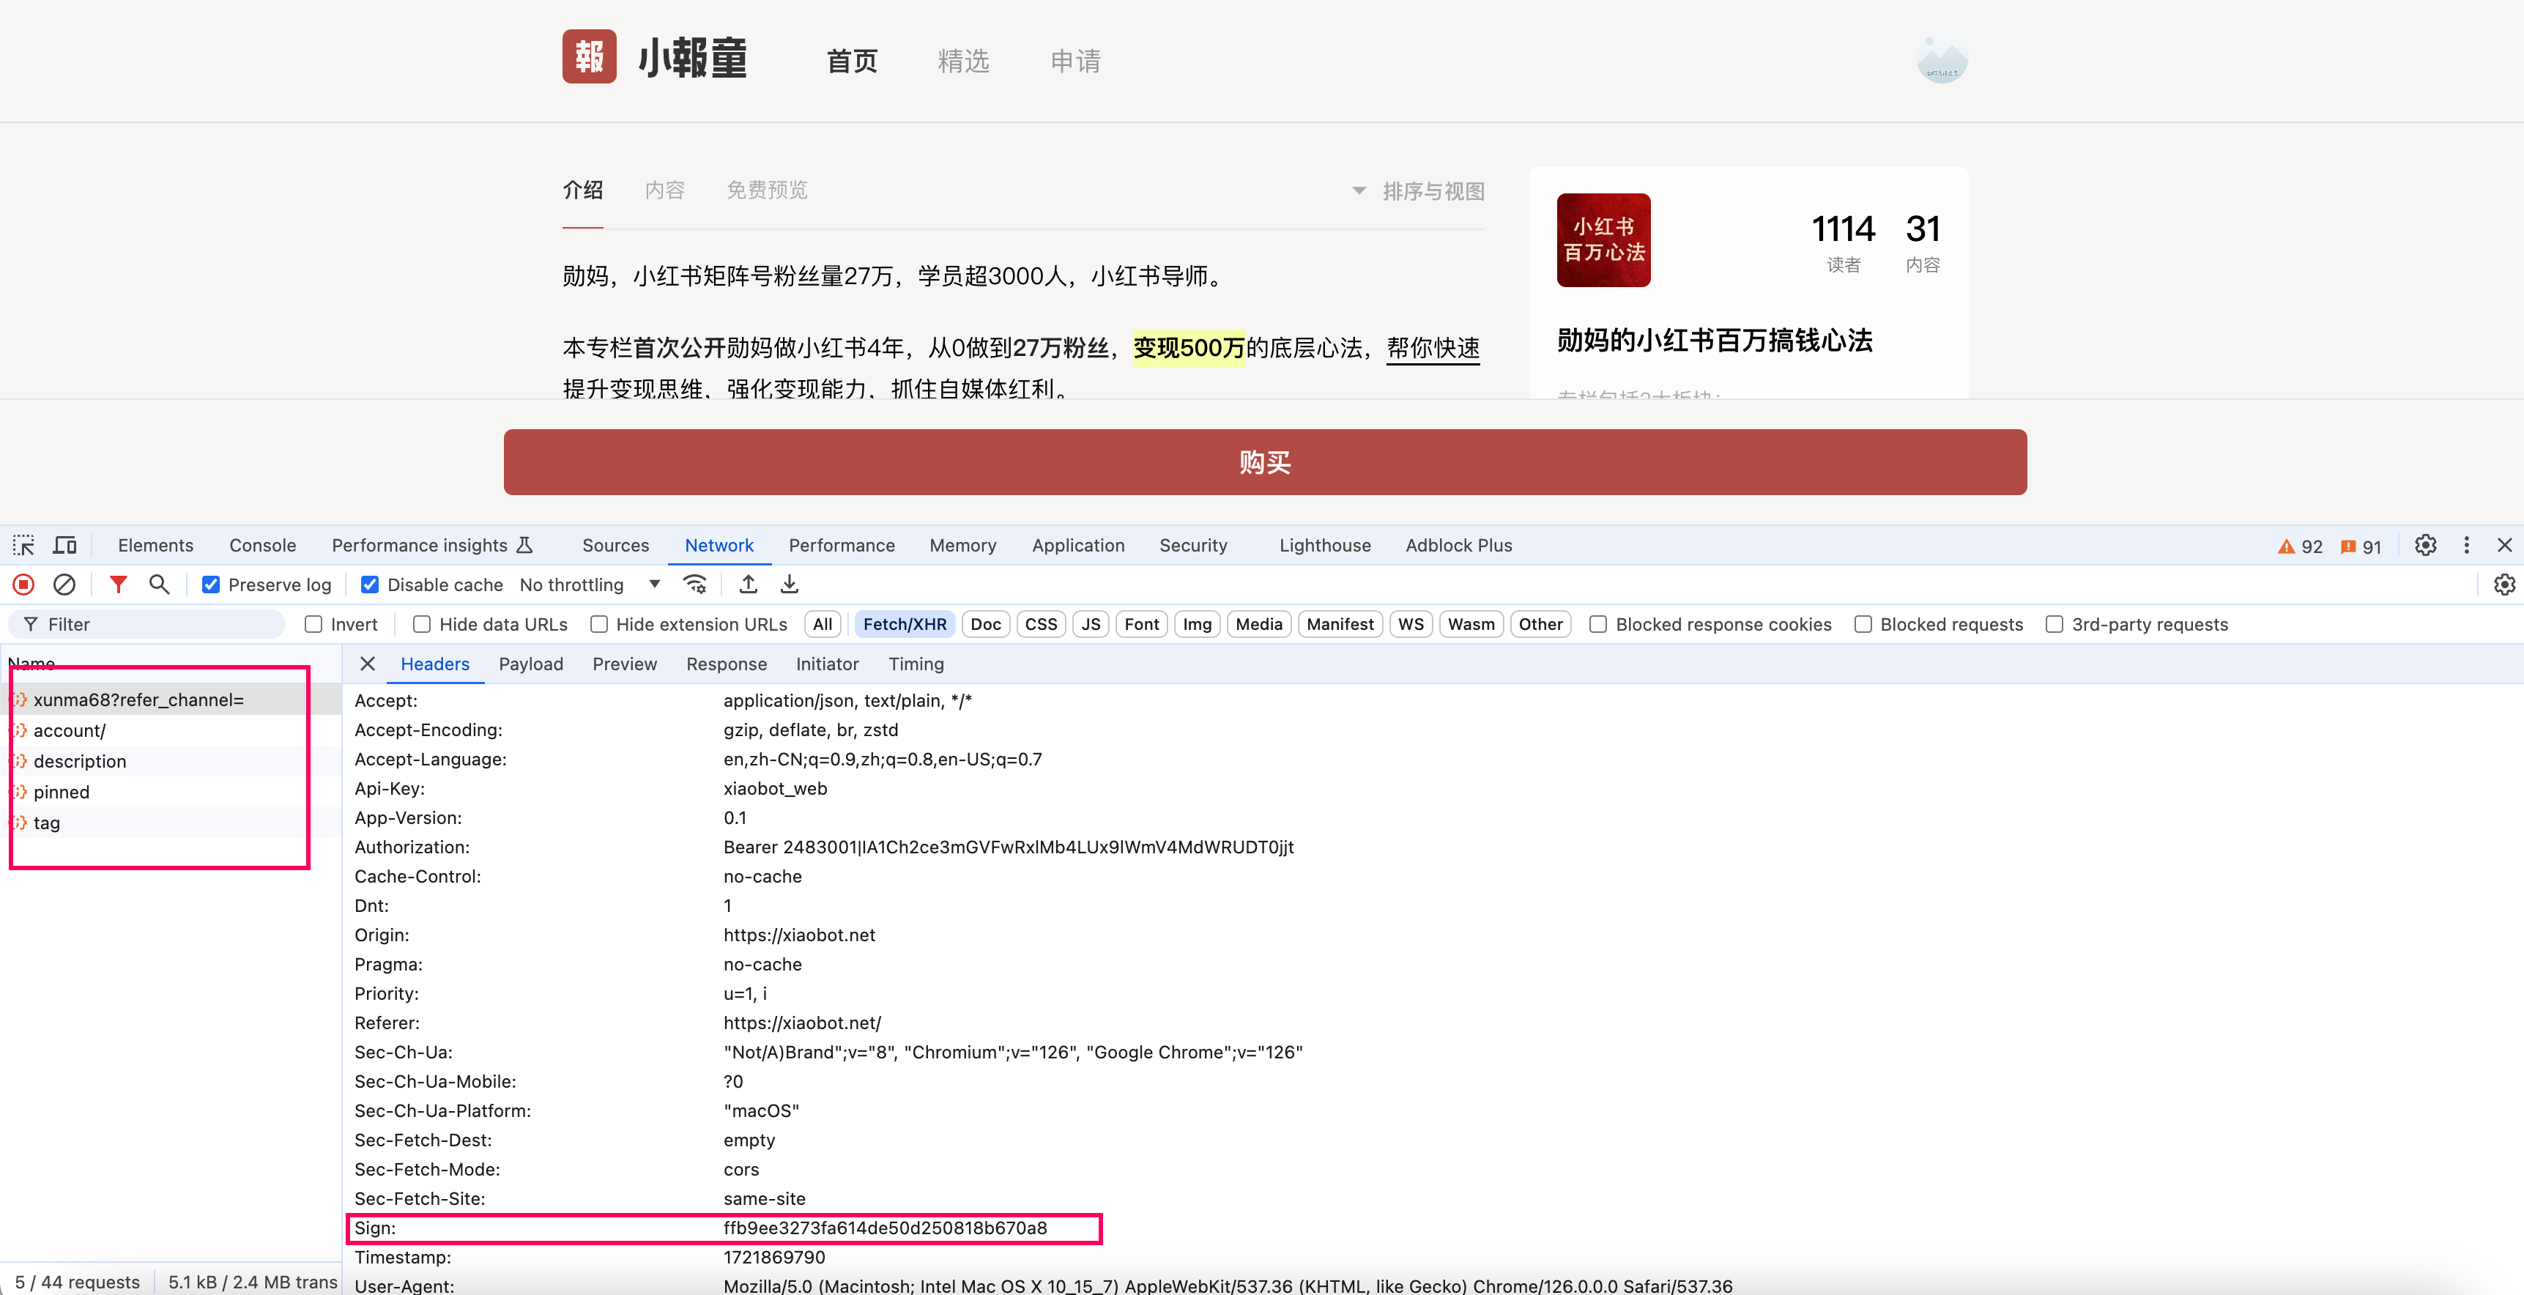Toggle Disable cache checkbox
The image size is (2524, 1295).
point(369,585)
